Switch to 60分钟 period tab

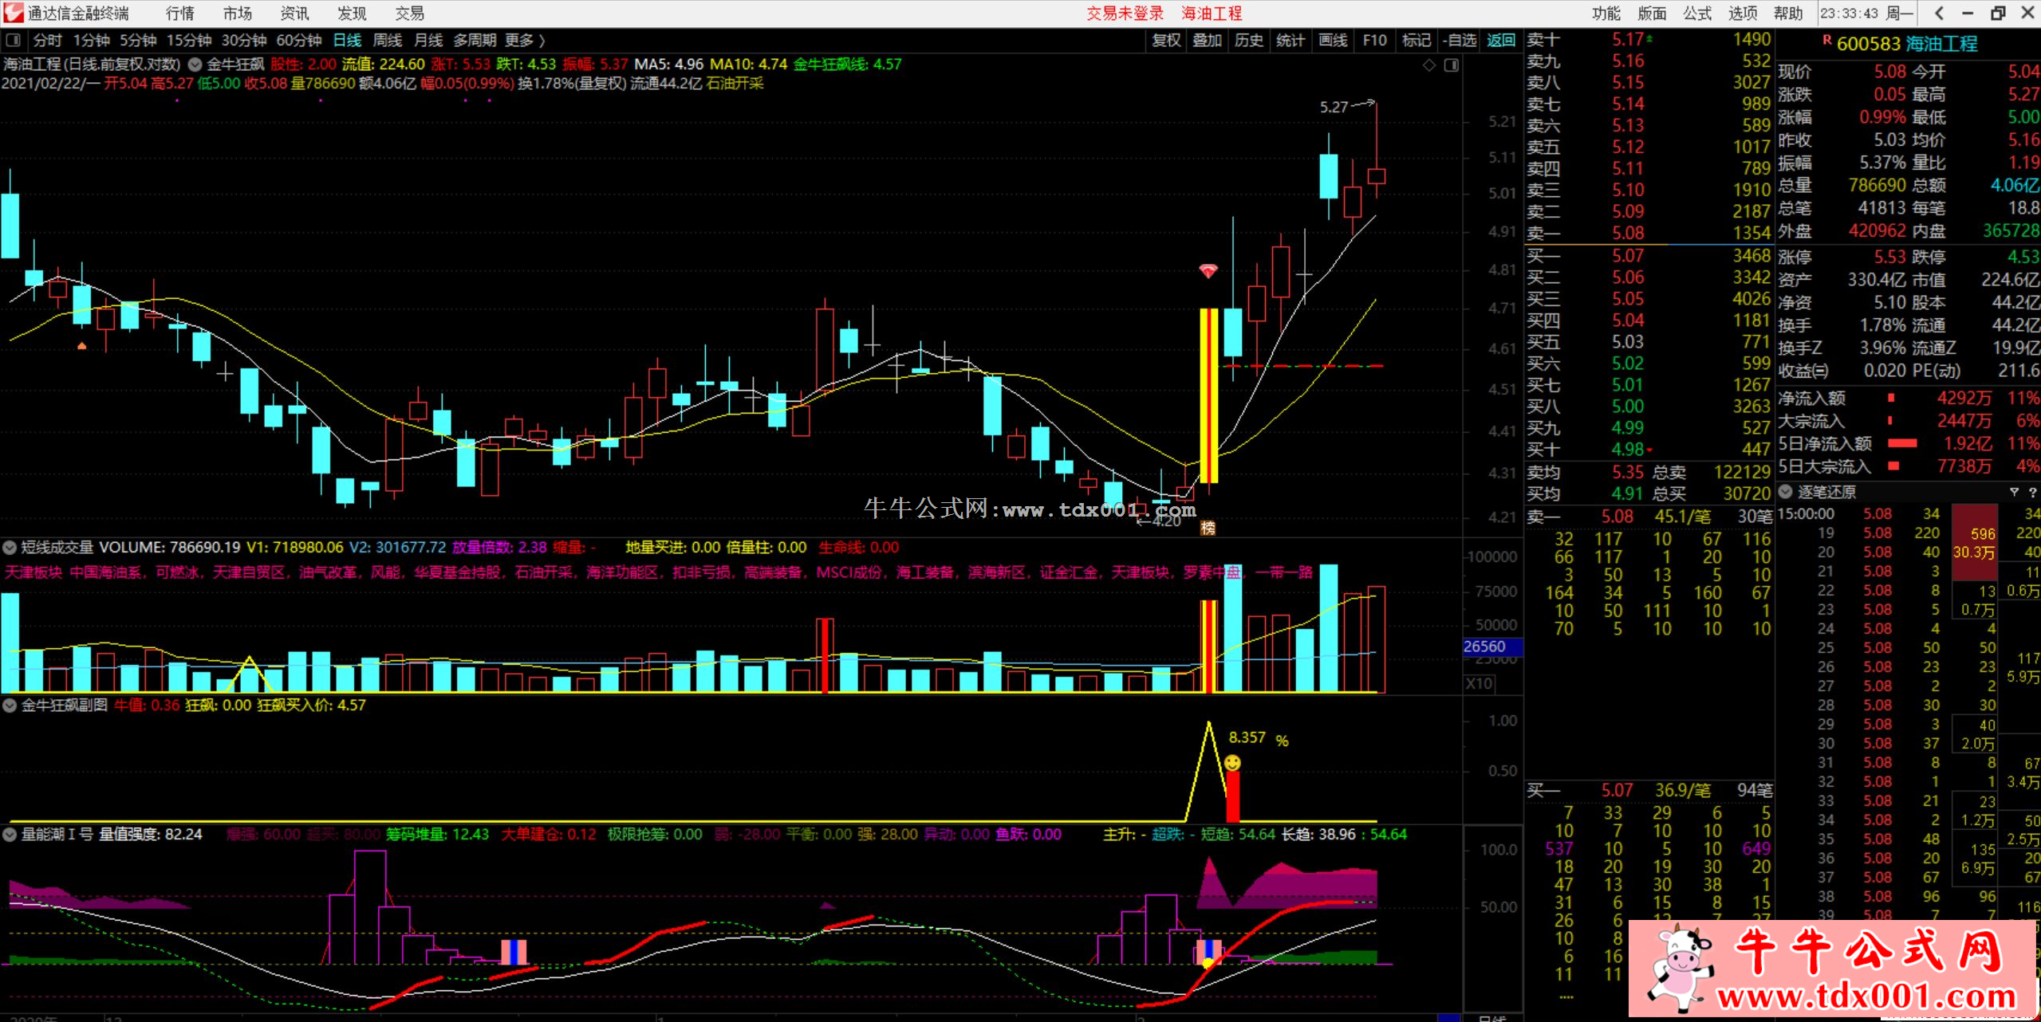pyautogui.click(x=299, y=41)
